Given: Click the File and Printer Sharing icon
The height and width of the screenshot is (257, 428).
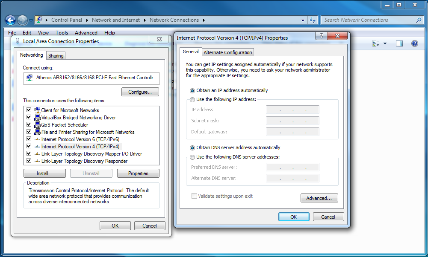Looking at the screenshot, I should [37, 132].
